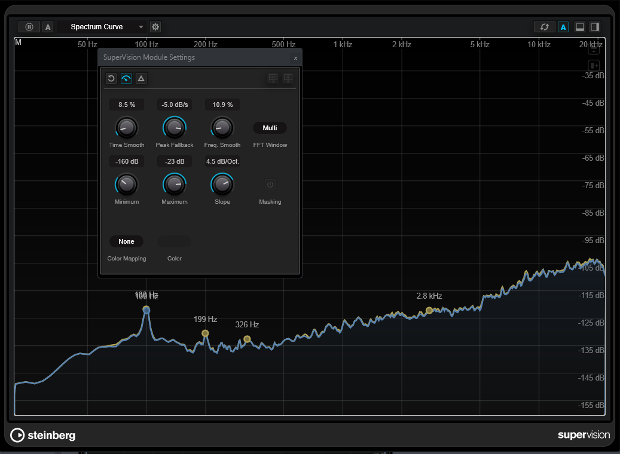This screenshot has width=620, height=454.
Task: Click the 'A' button beside pause
Action: (48, 27)
